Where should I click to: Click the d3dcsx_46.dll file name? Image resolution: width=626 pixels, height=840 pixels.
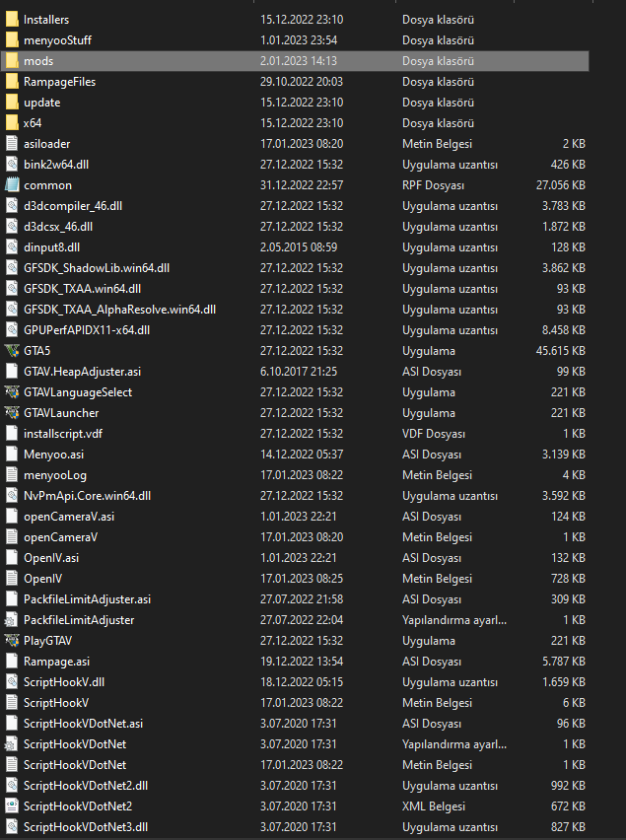point(58,227)
